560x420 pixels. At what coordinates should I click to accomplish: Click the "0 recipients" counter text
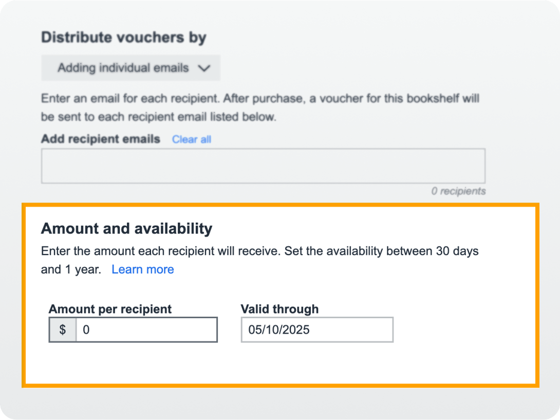458,191
